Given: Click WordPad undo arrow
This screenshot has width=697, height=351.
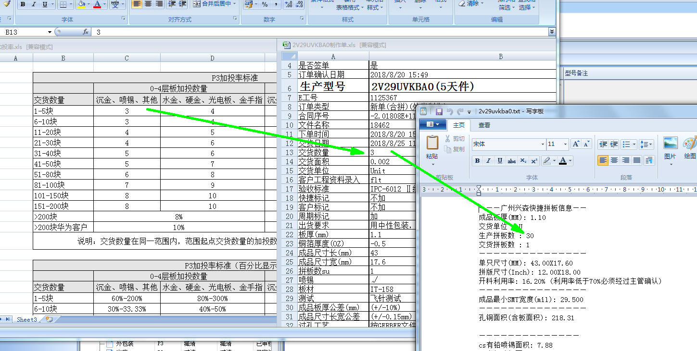Looking at the screenshot, I should pos(450,111).
